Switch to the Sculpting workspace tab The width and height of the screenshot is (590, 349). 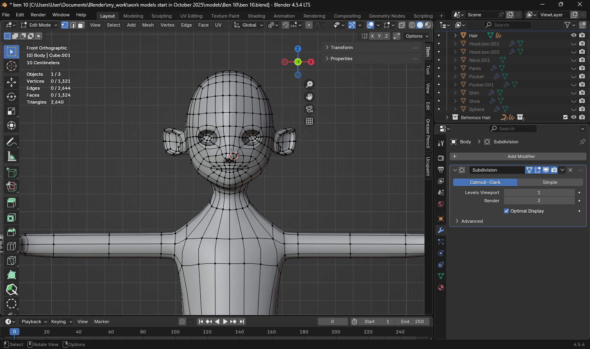(x=161, y=16)
